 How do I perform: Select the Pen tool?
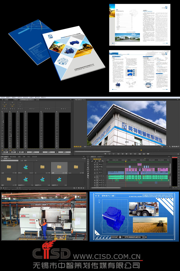(x=88, y=174)
